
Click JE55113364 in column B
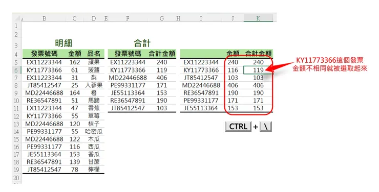click(x=44, y=154)
